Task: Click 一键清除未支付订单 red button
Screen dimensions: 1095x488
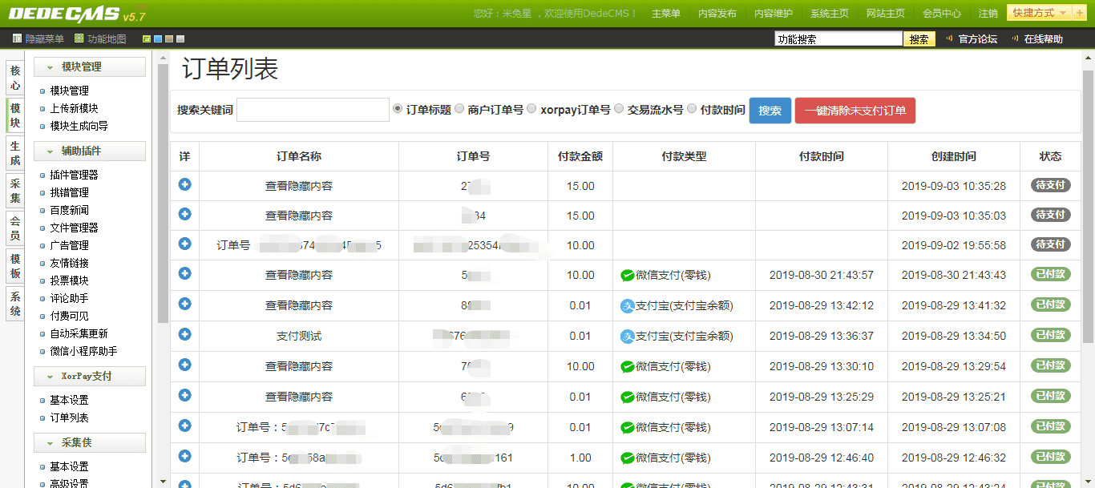Action: pos(855,111)
